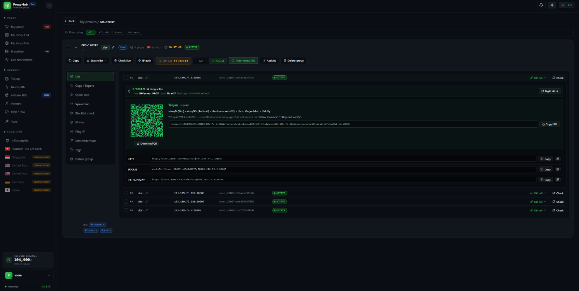
Task: Click Download QR button
Action: coord(148,144)
